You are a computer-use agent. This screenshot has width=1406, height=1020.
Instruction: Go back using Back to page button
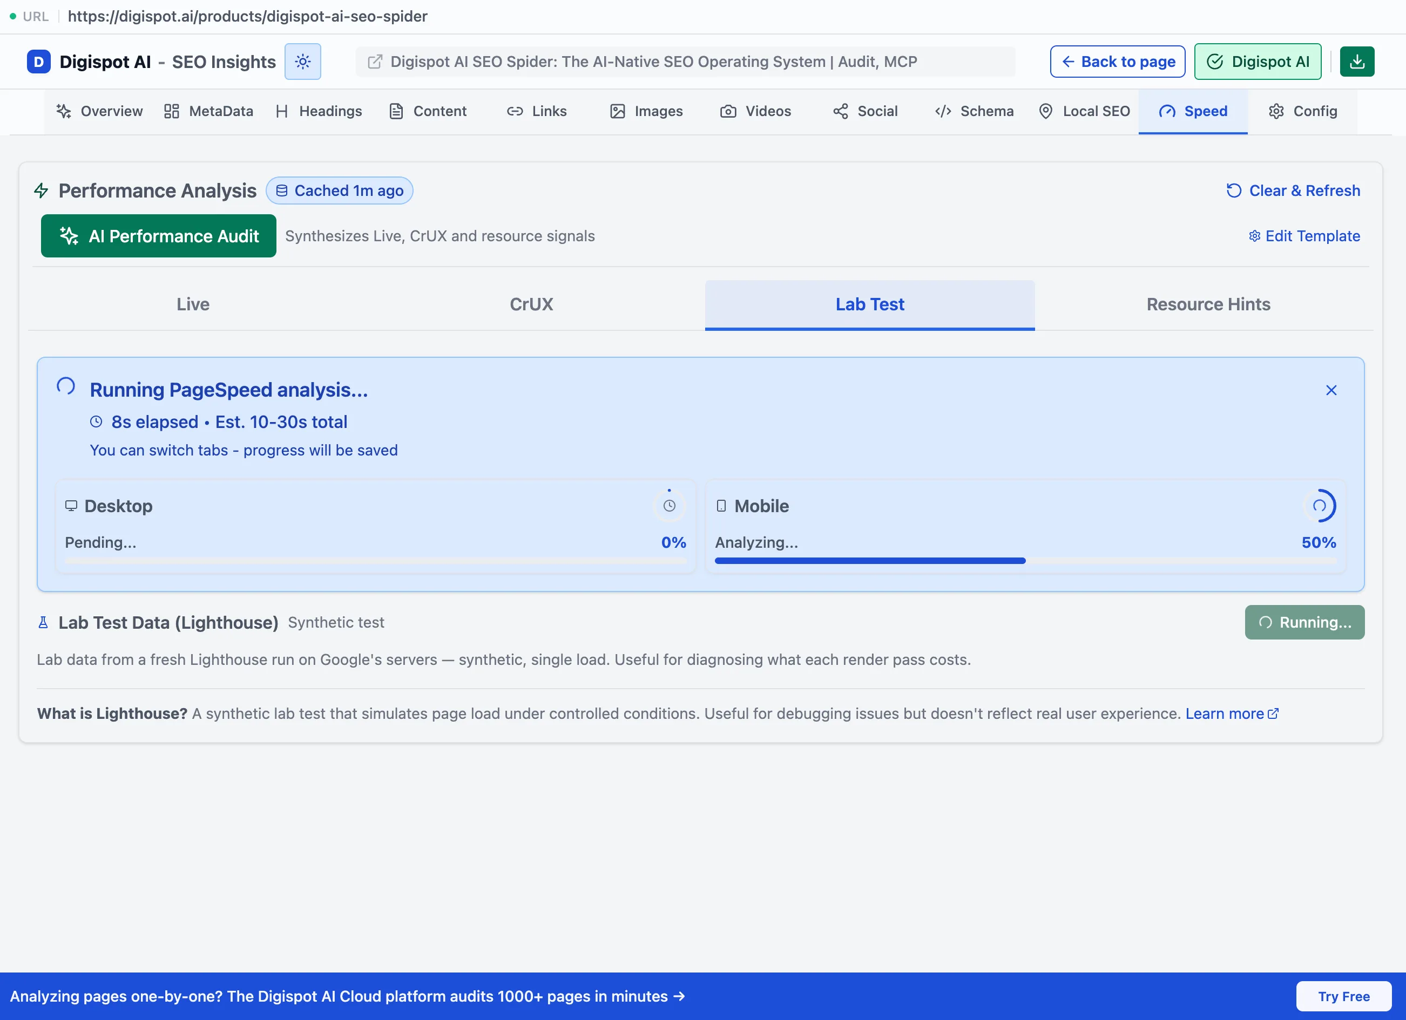[x=1118, y=62]
